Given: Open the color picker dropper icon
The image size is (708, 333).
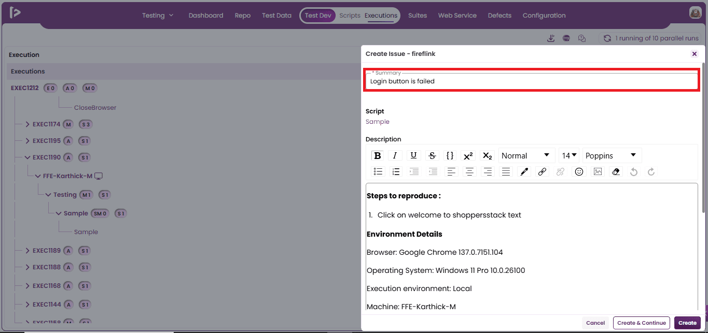Looking at the screenshot, I should click(x=524, y=171).
